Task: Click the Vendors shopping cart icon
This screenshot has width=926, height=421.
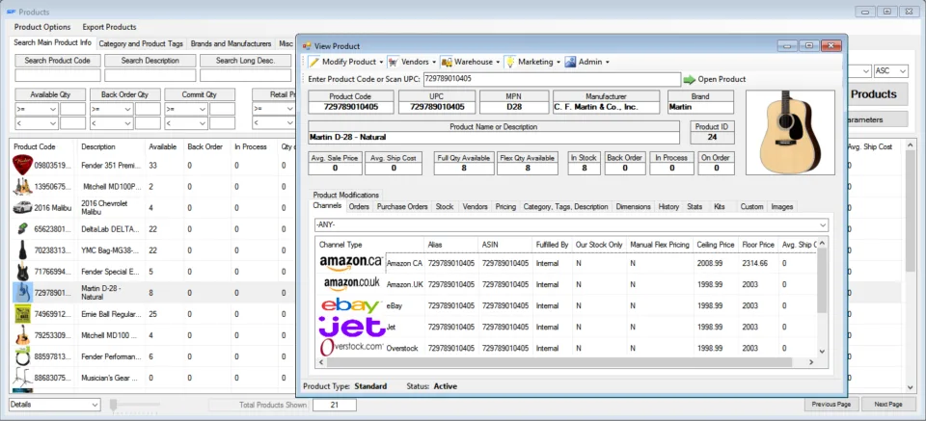Action: click(x=393, y=62)
